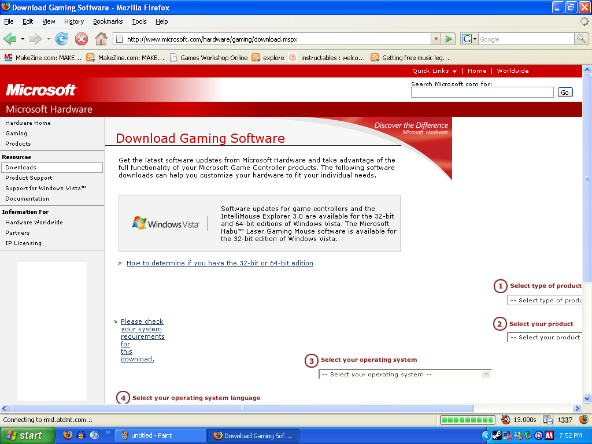Click the Go button next to Microsoft search
Screen dimensions: 592x444
[x=565, y=92]
